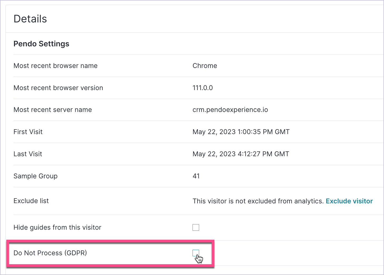The image size is (384, 275).
Task: Click the Exclude list label
Action: click(x=31, y=201)
